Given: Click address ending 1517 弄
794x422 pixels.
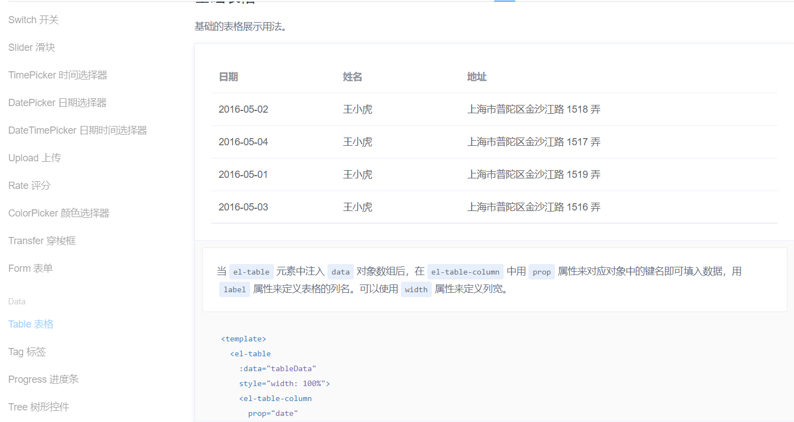Looking at the screenshot, I should [x=534, y=142].
